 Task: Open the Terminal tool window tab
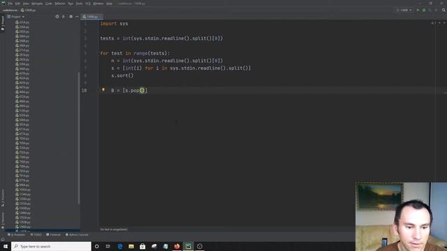coord(54,235)
